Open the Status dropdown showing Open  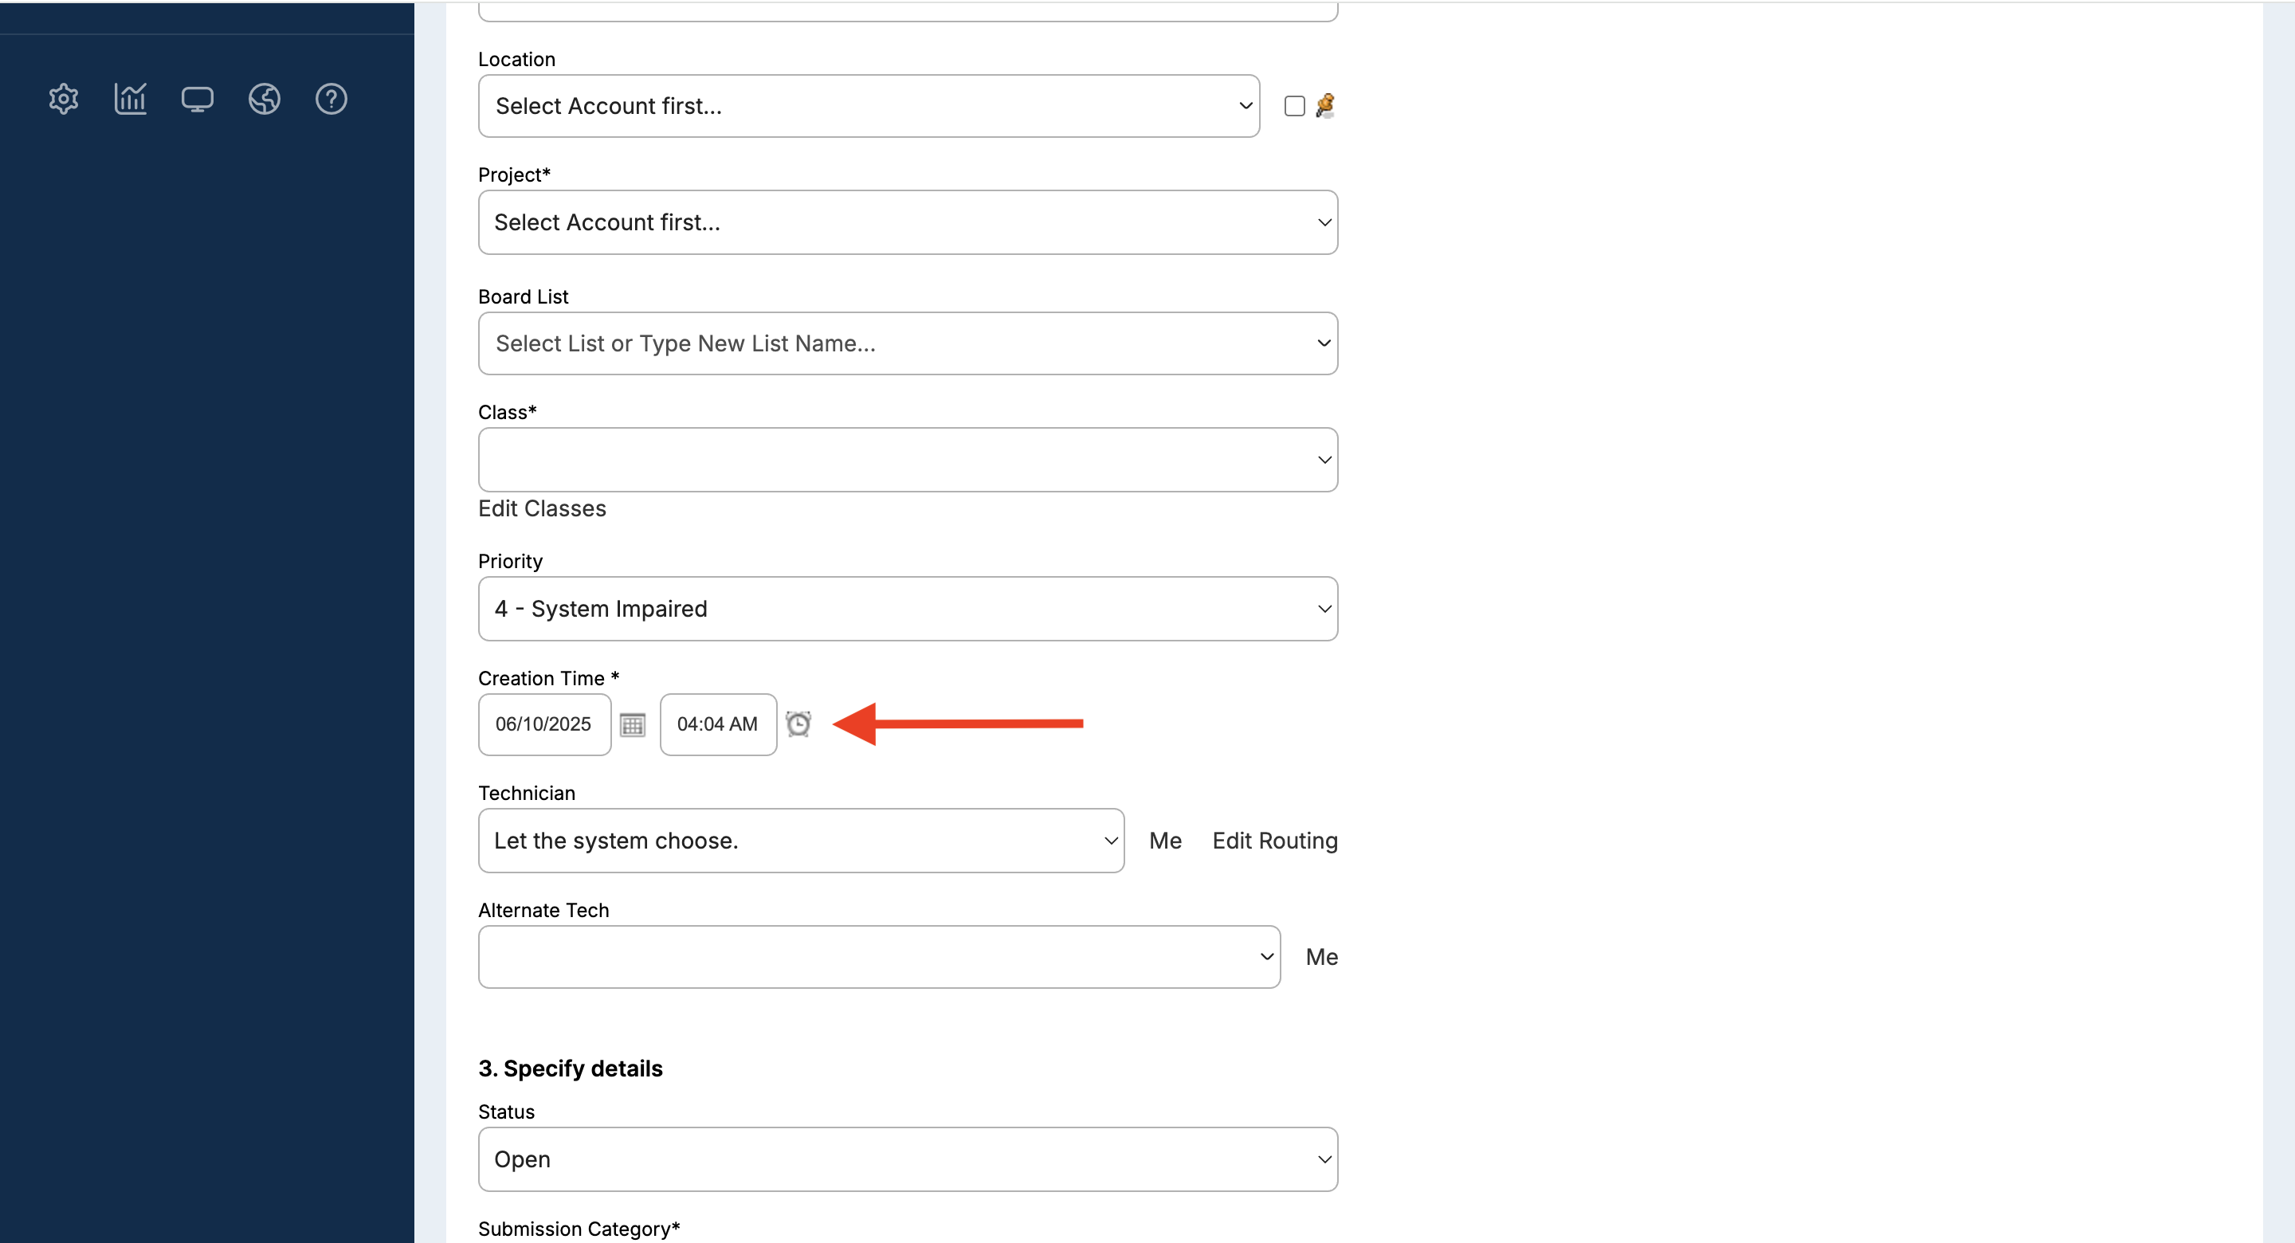[x=907, y=1159]
